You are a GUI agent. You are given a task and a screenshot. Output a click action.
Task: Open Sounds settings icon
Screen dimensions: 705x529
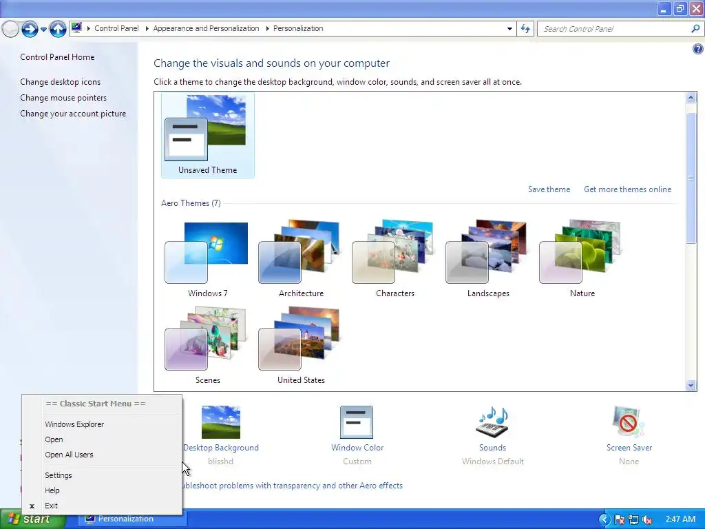pos(492,422)
